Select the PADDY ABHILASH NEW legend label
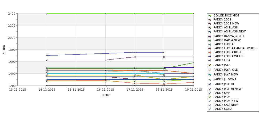 coord(230,31)
